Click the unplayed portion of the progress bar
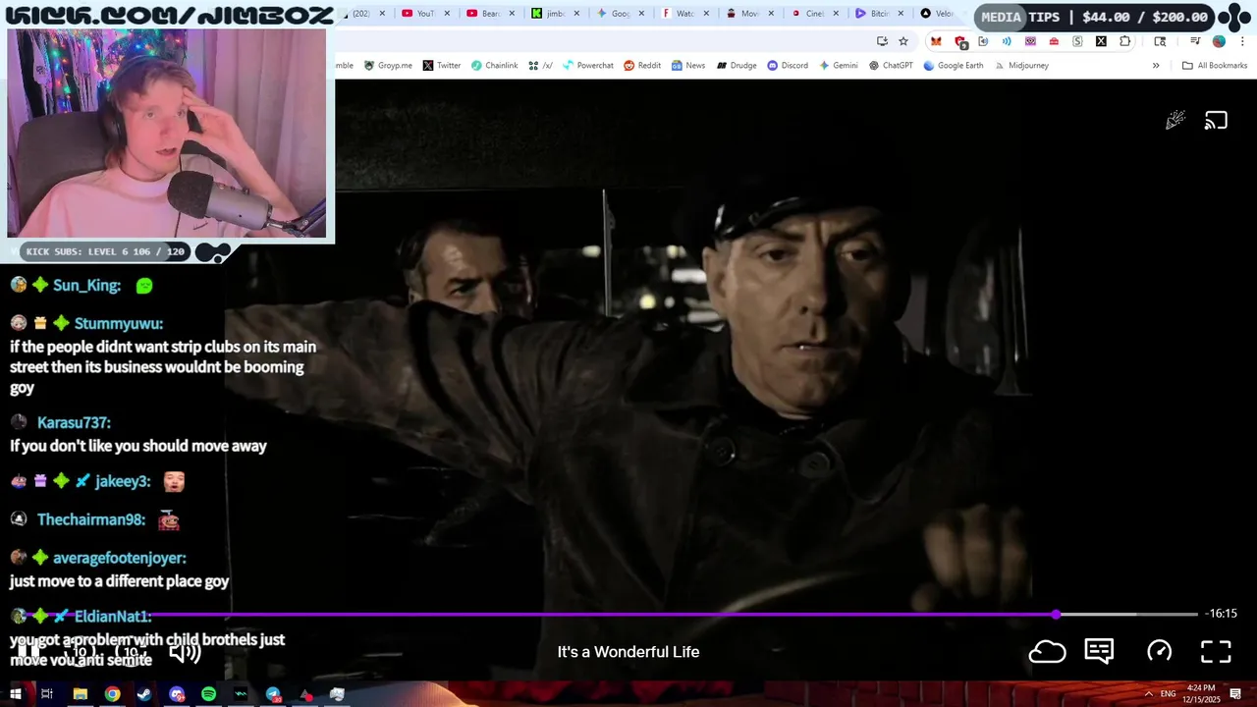The image size is (1257, 707). pyautogui.click(x=1129, y=614)
